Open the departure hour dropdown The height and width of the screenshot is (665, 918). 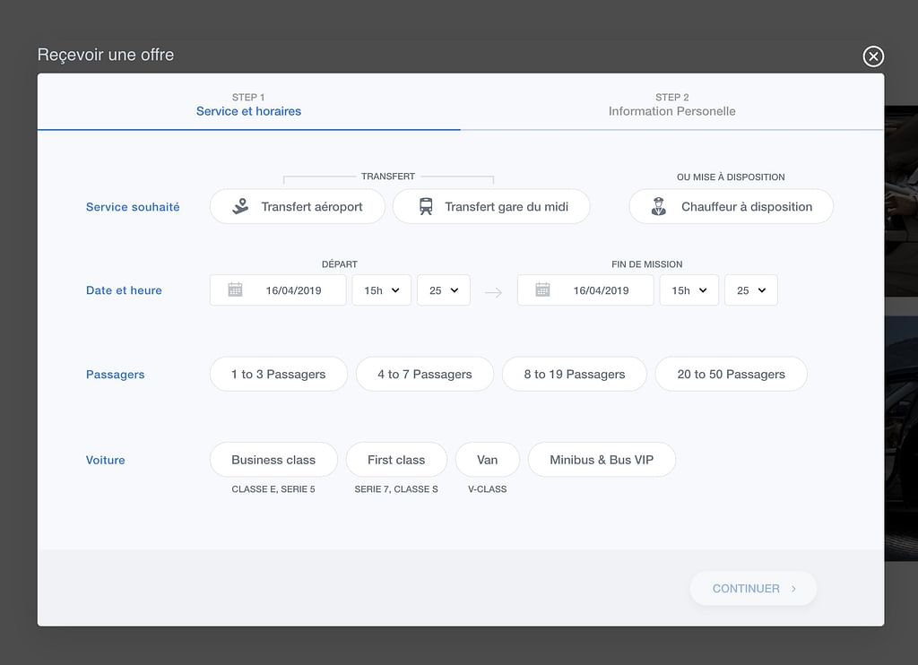[x=381, y=290]
